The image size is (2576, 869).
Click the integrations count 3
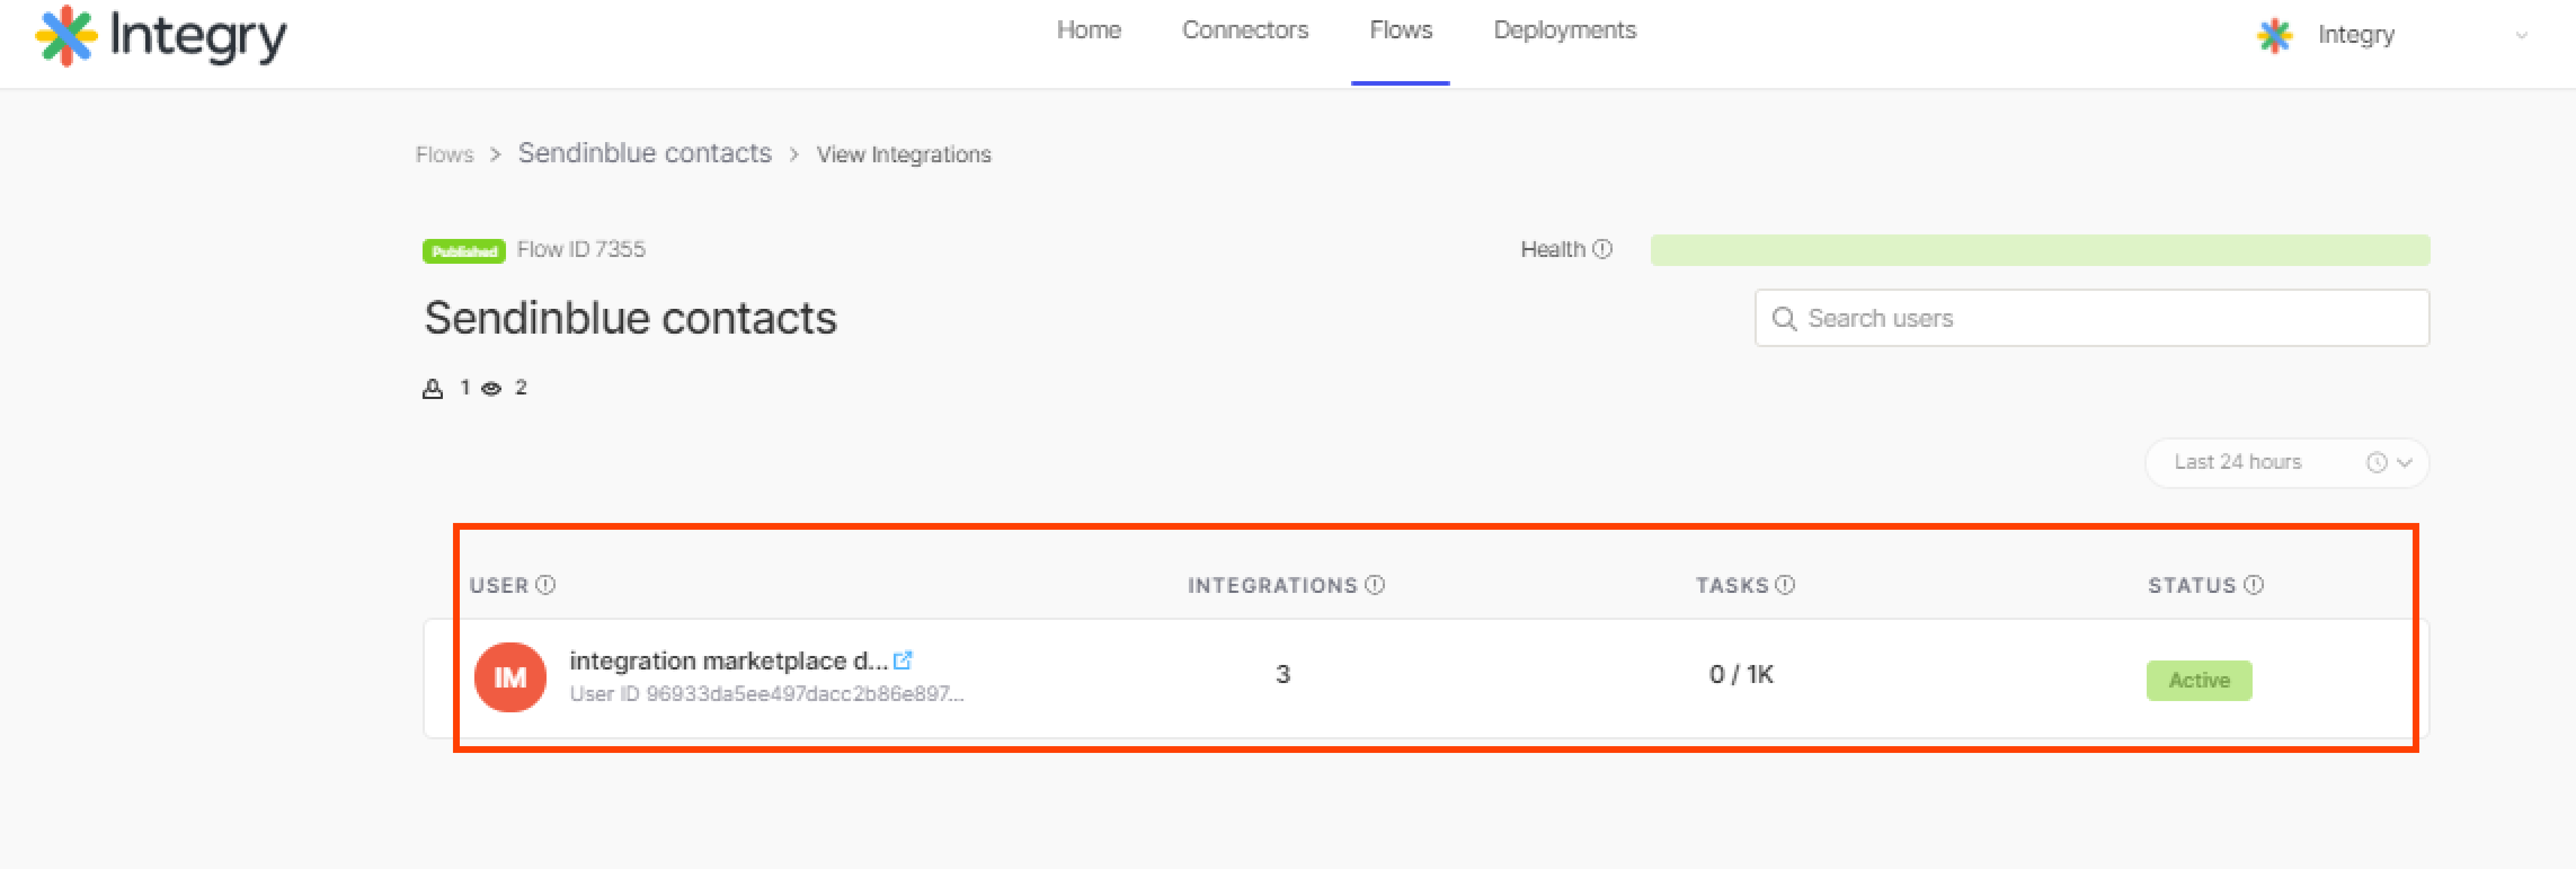pos(1283,674)
